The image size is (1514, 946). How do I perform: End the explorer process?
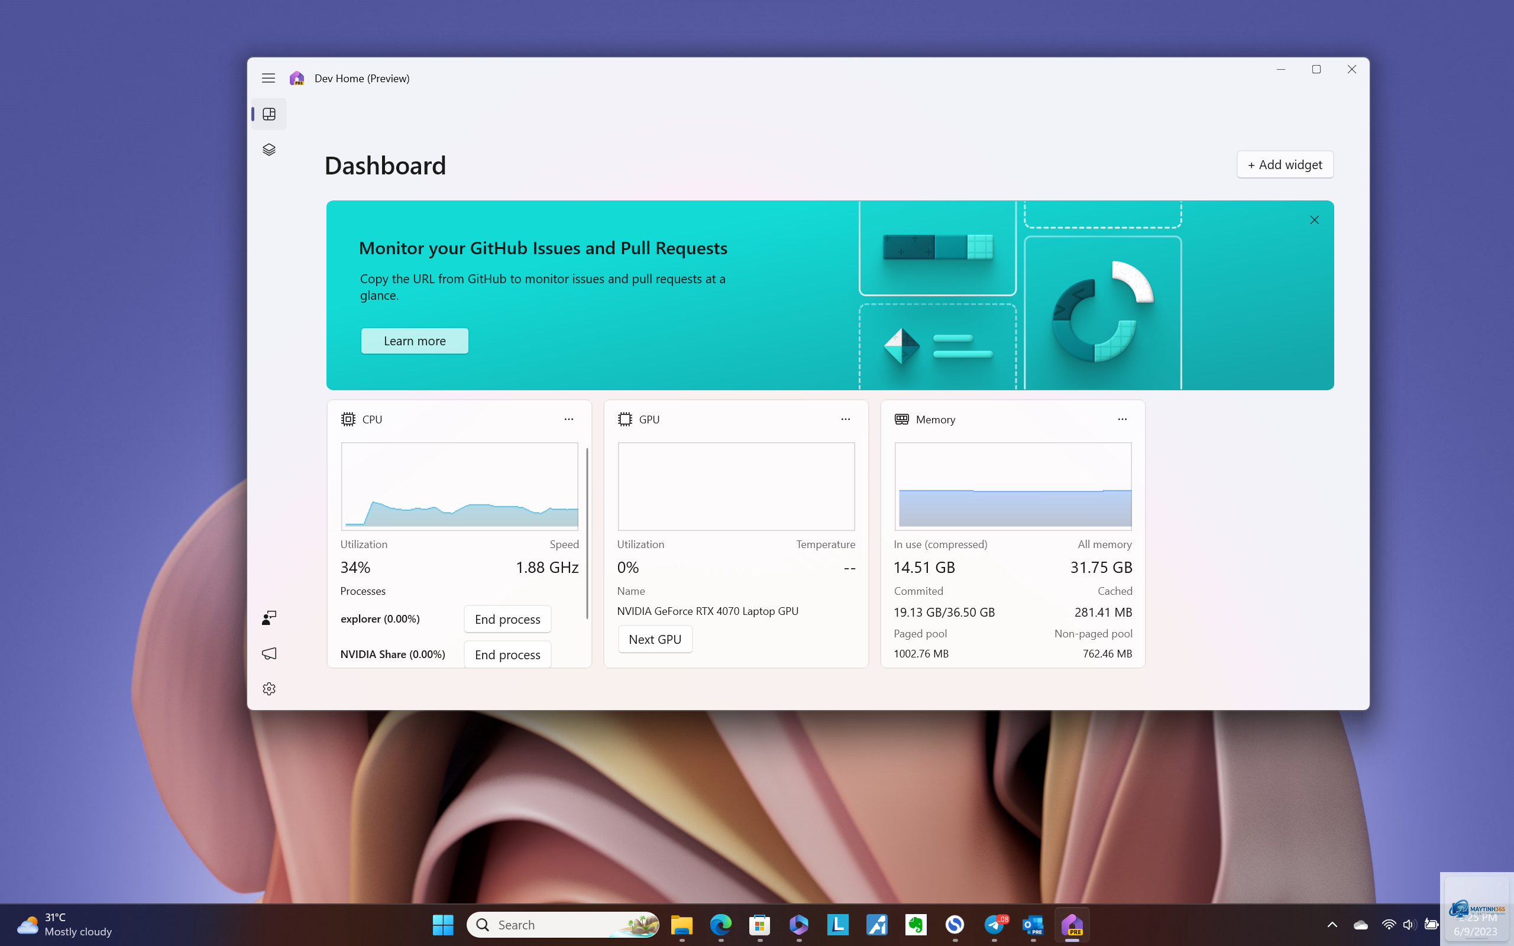[507, 619]
